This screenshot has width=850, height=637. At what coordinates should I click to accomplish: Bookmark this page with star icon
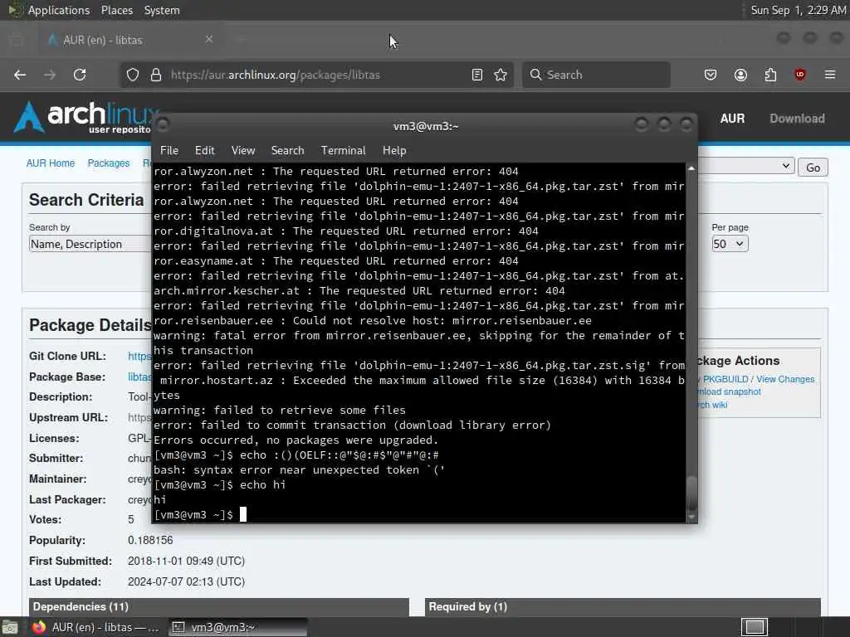coord(501,75)
